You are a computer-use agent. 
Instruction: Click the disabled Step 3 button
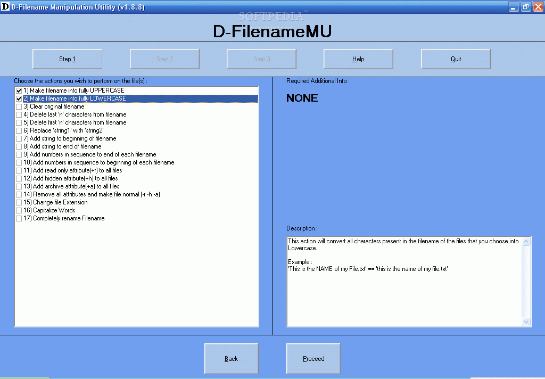coord(261,59)
